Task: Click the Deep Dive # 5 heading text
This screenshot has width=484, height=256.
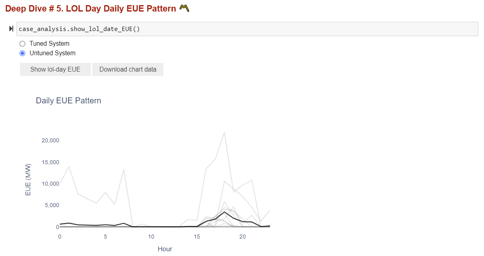Action: [91, 8]
